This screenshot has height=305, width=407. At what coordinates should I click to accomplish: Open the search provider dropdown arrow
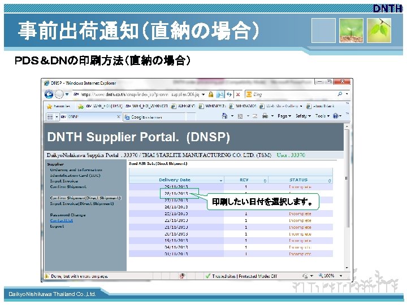(x=347, y=94)
